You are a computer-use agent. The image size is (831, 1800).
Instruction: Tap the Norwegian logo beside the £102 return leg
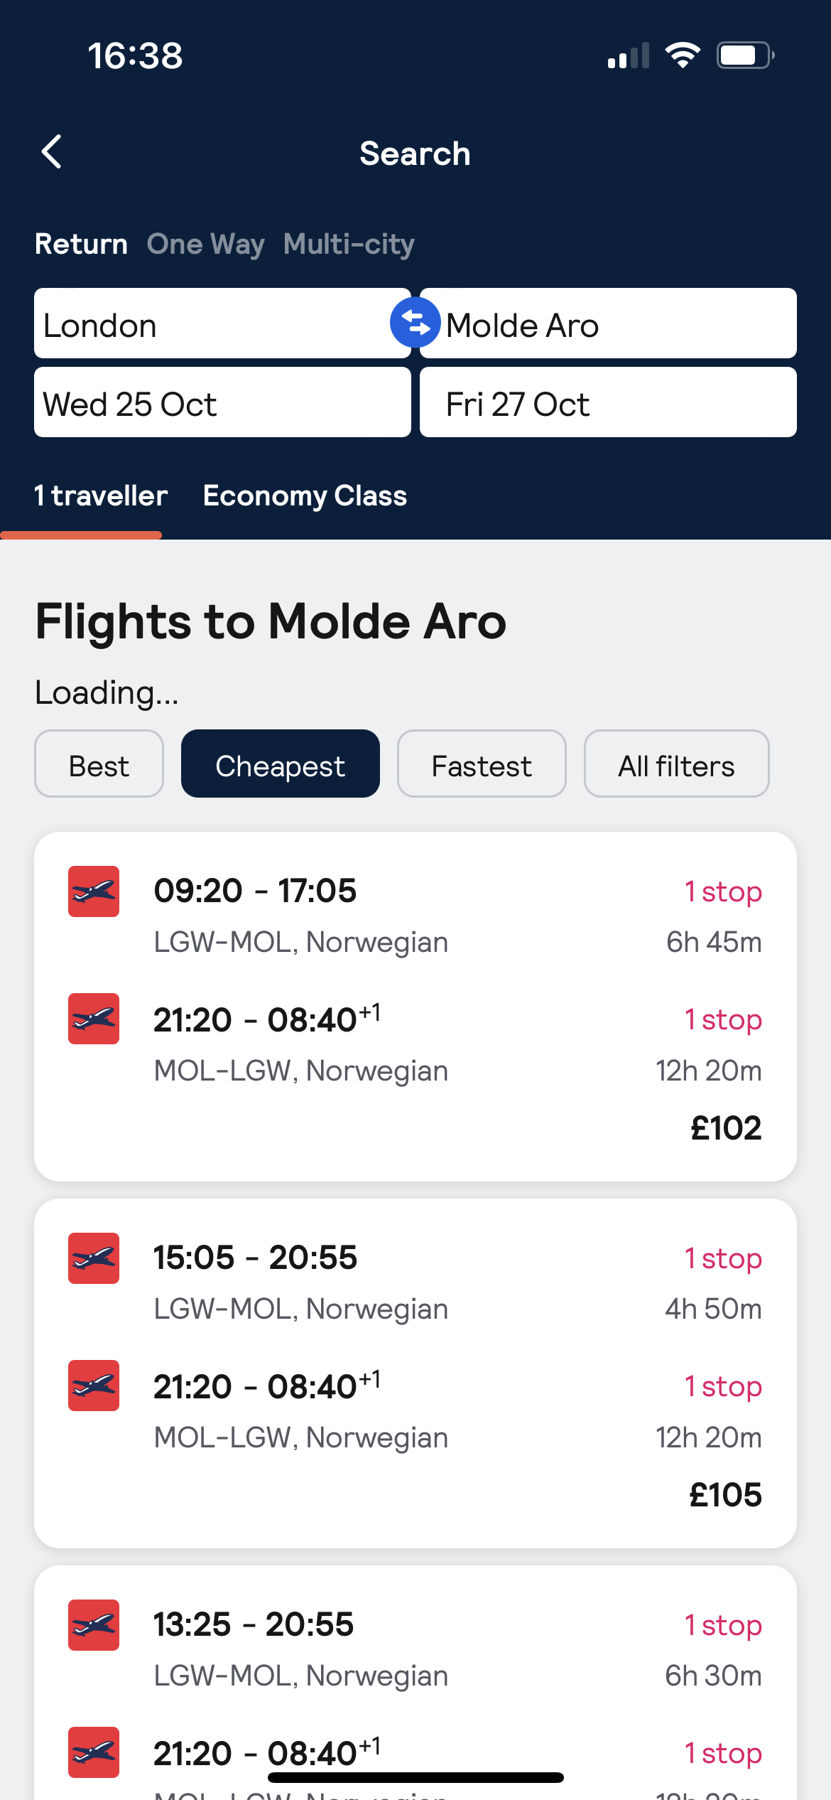click(x=94, y=1019)
